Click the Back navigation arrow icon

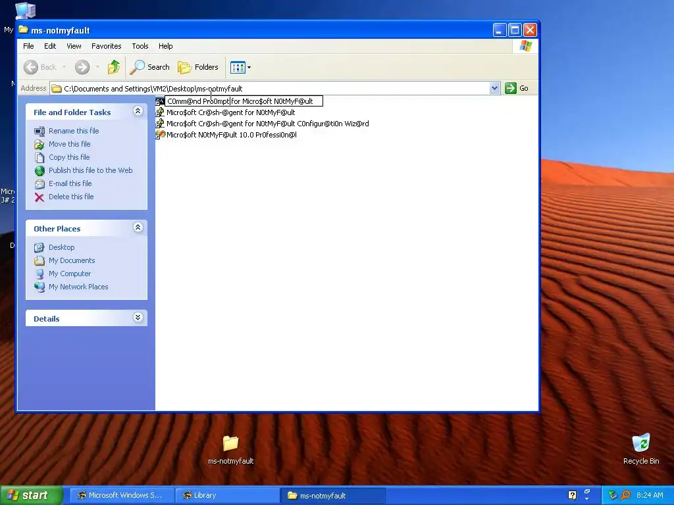pos(31,67)
